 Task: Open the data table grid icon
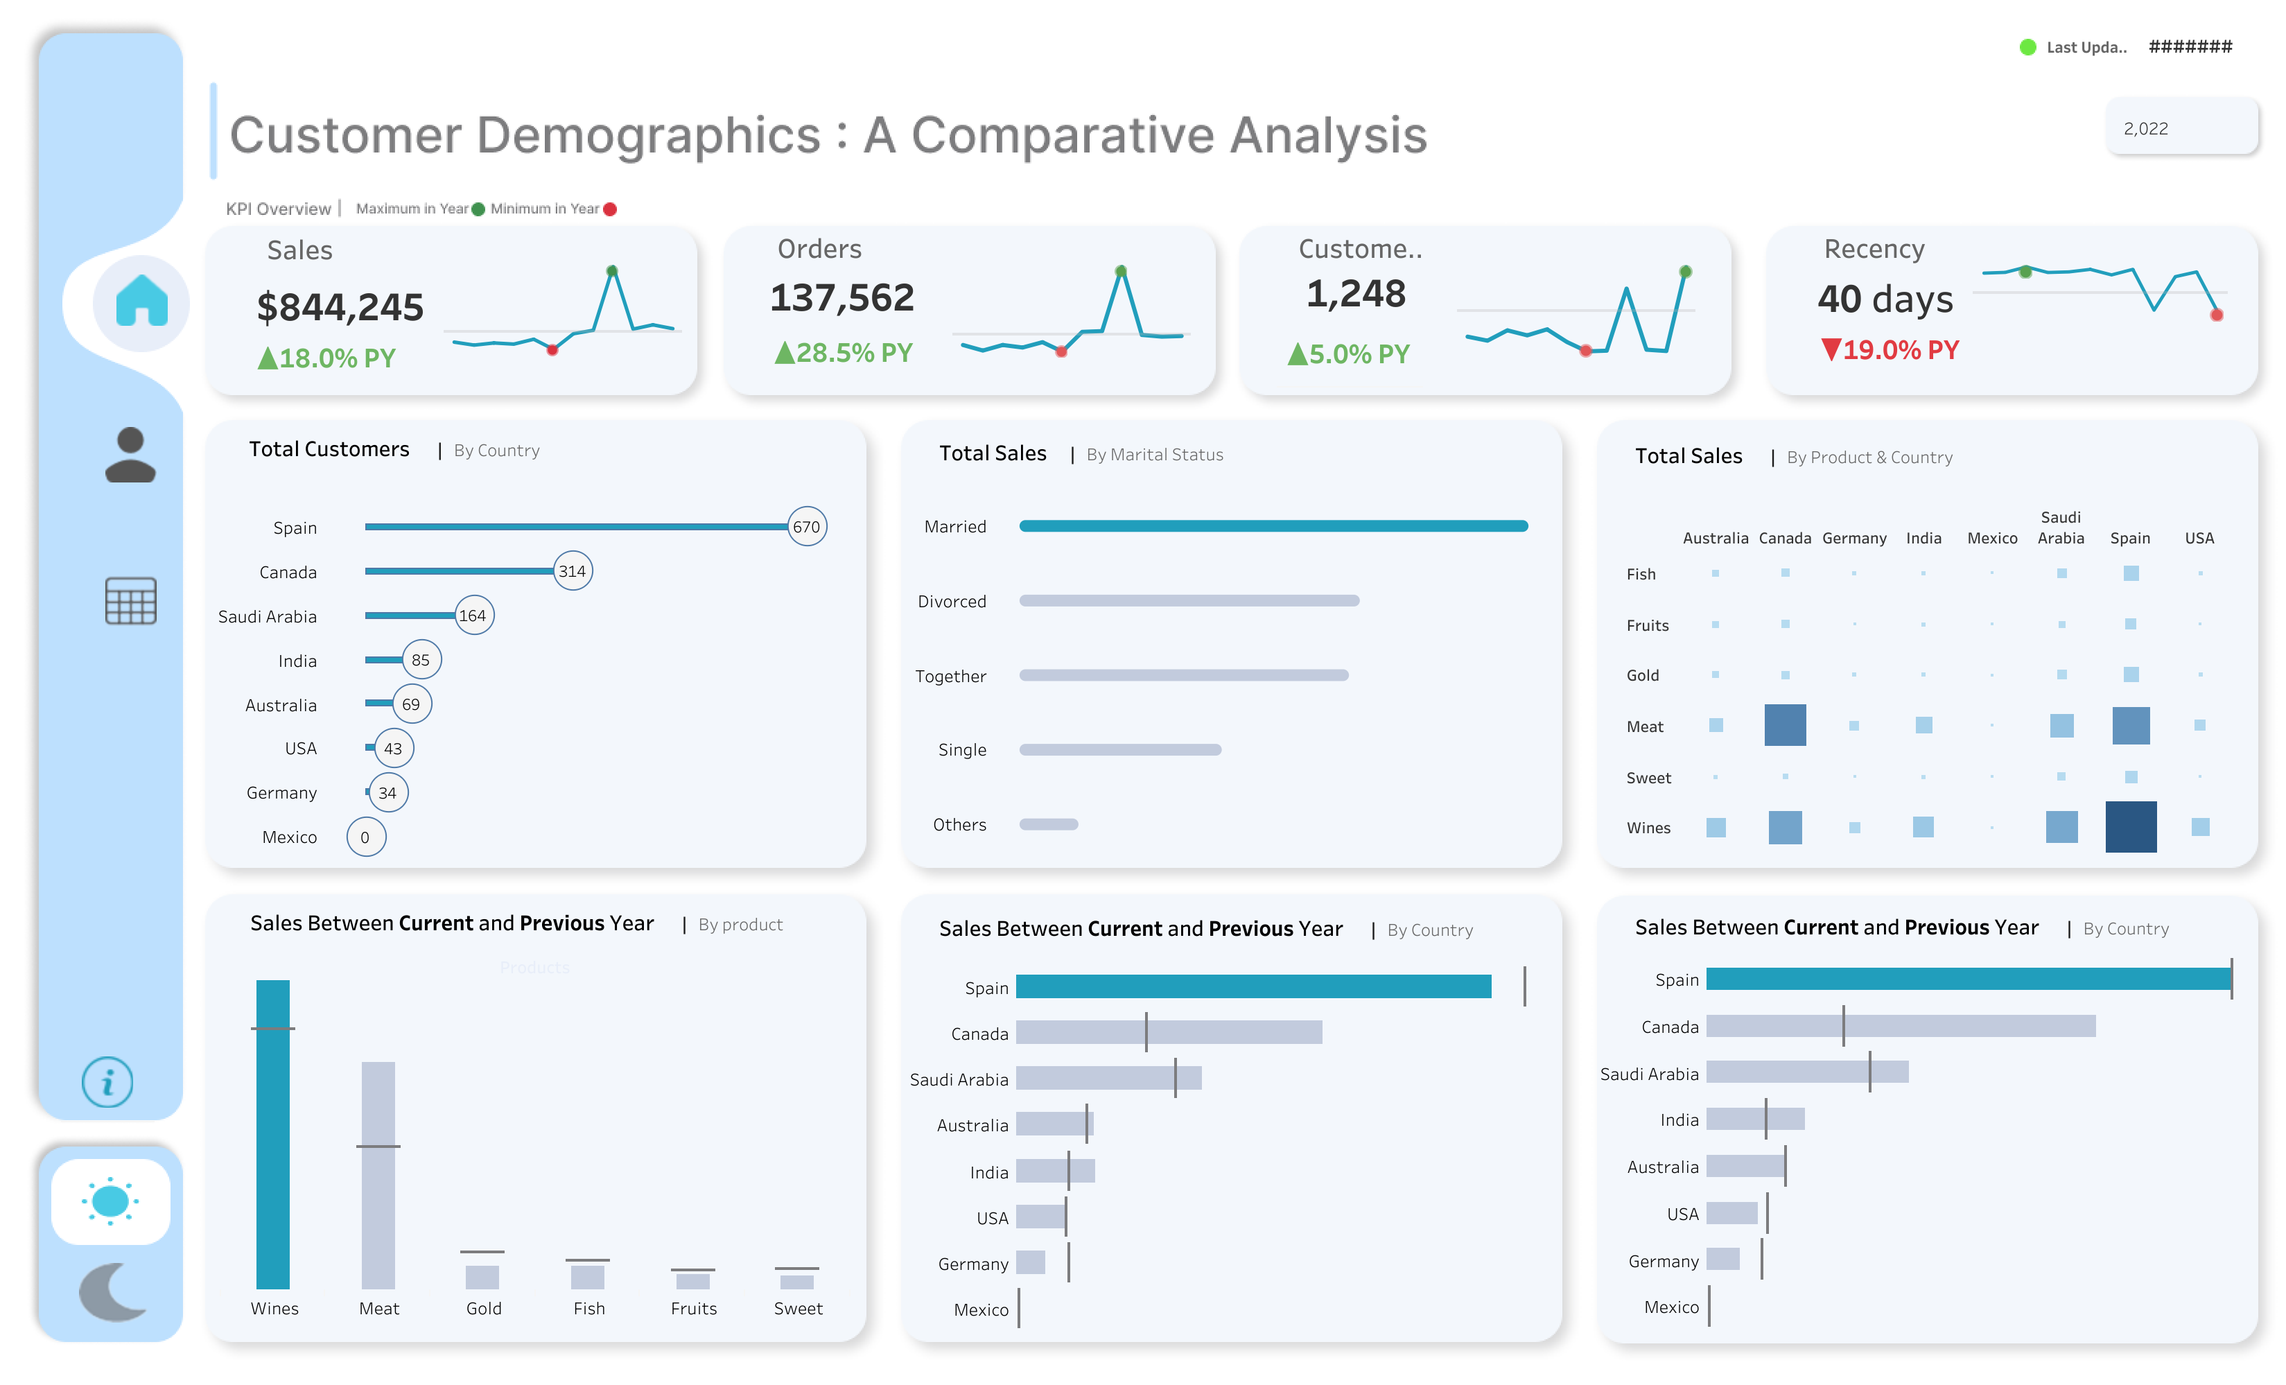(x=131, y=600)
